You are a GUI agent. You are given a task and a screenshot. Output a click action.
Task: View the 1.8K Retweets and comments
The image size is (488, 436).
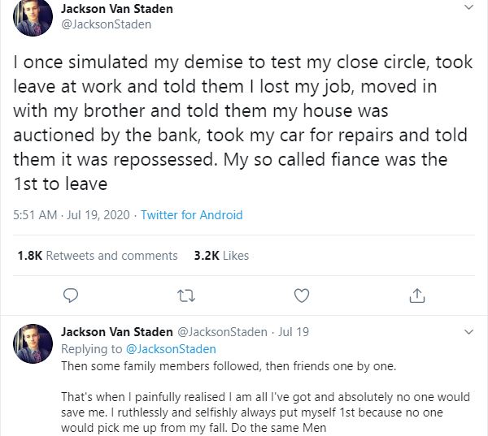click(x=98, y=255)
